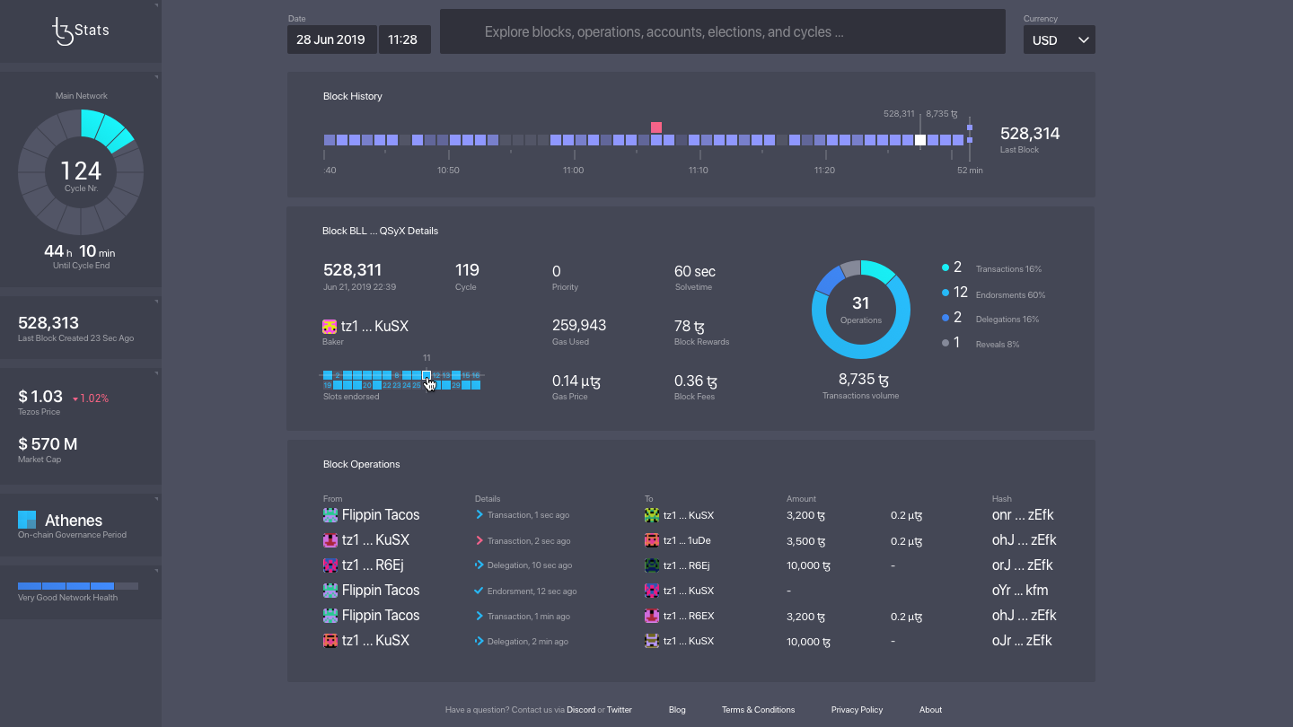Open the About page from the footer
This screenshot has height=727, width=1293.
[930, 709]
